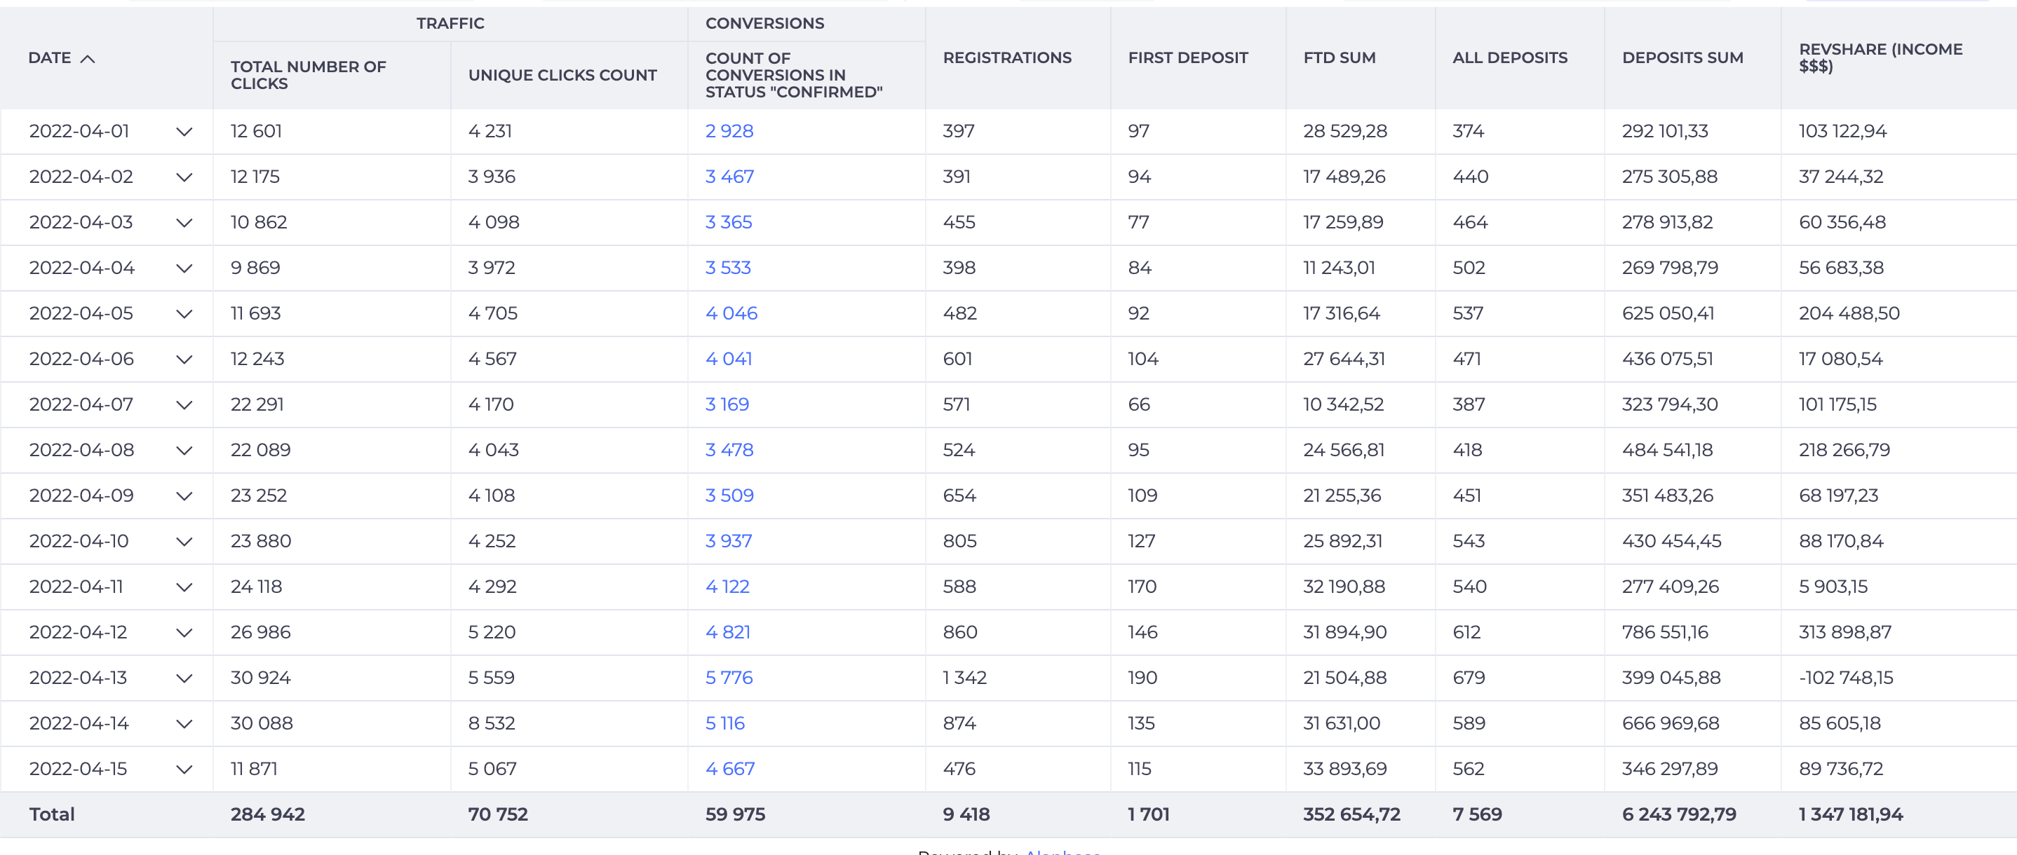Image resolution: width=2017 pixels, height=855 pixels.
Task: Click the FTD SUM column header
Action: (1338, 58)
